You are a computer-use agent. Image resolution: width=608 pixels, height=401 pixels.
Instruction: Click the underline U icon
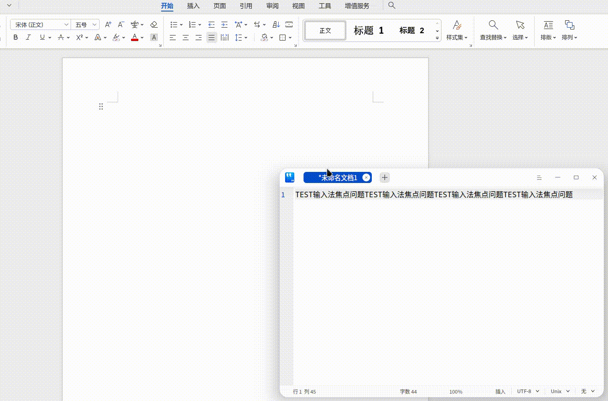pyautogui.click(x=42, y=37)
